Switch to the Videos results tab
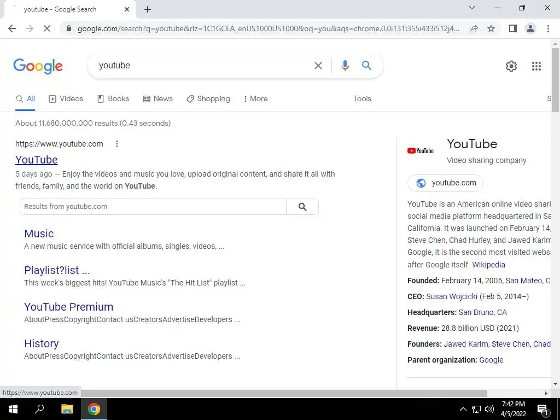The width and height of the screenshot is (560, 420). tap(66, 99)
